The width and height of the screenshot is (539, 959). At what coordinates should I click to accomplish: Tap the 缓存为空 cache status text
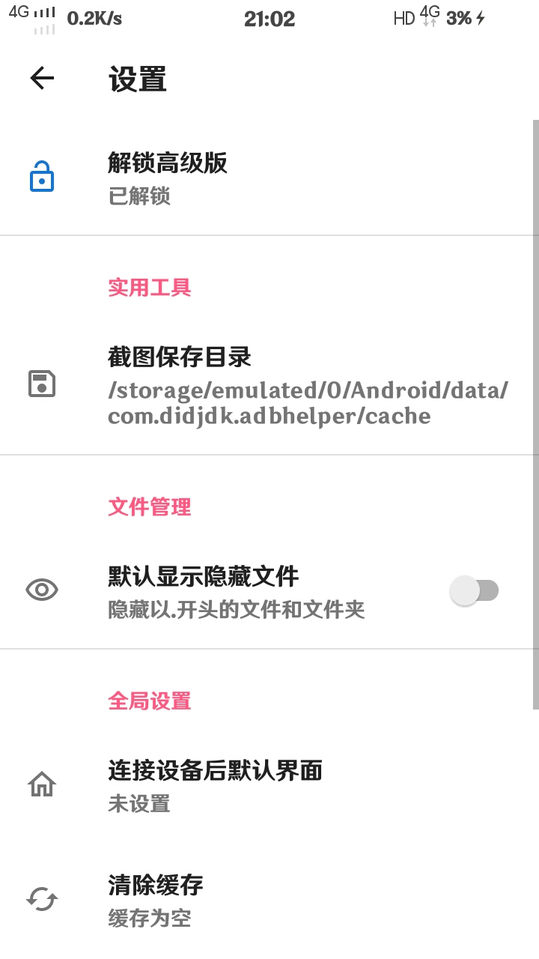[x=150, y=918]
